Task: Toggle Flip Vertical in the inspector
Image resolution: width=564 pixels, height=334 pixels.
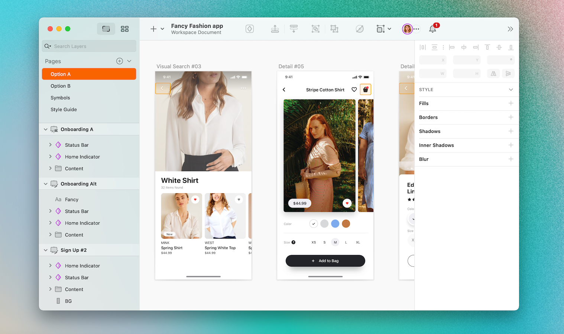Action: point(508,73)
